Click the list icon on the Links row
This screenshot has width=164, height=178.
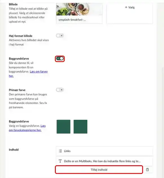[x=60, y=151]
